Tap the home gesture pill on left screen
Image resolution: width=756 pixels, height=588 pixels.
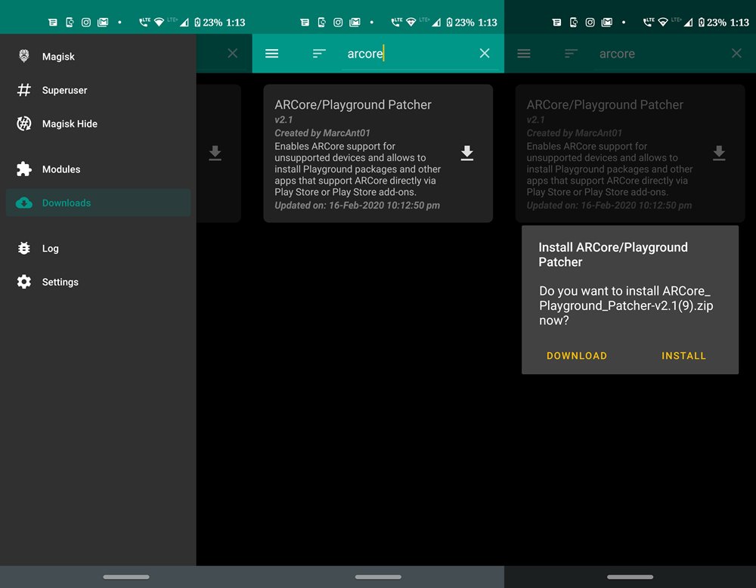click(125, 577)
